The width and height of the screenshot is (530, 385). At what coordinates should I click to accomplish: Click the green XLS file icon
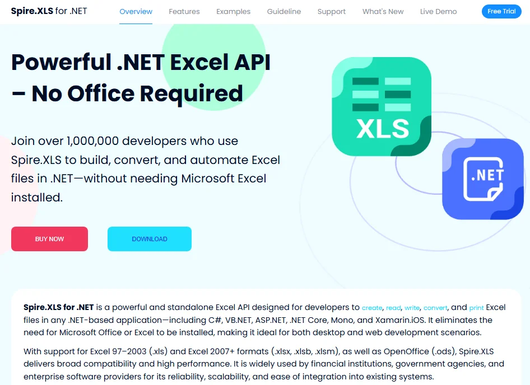coord(382,106)
